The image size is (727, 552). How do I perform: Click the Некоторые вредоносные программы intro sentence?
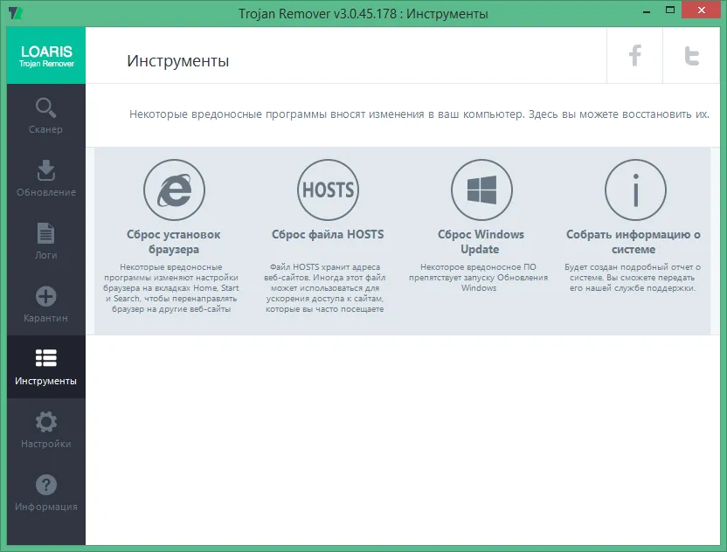coord(419,114)
